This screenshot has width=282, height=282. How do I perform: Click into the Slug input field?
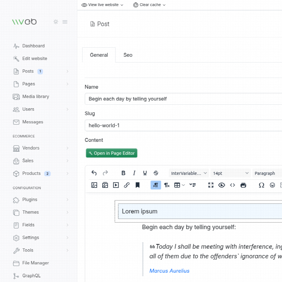[x=182, y=126]
